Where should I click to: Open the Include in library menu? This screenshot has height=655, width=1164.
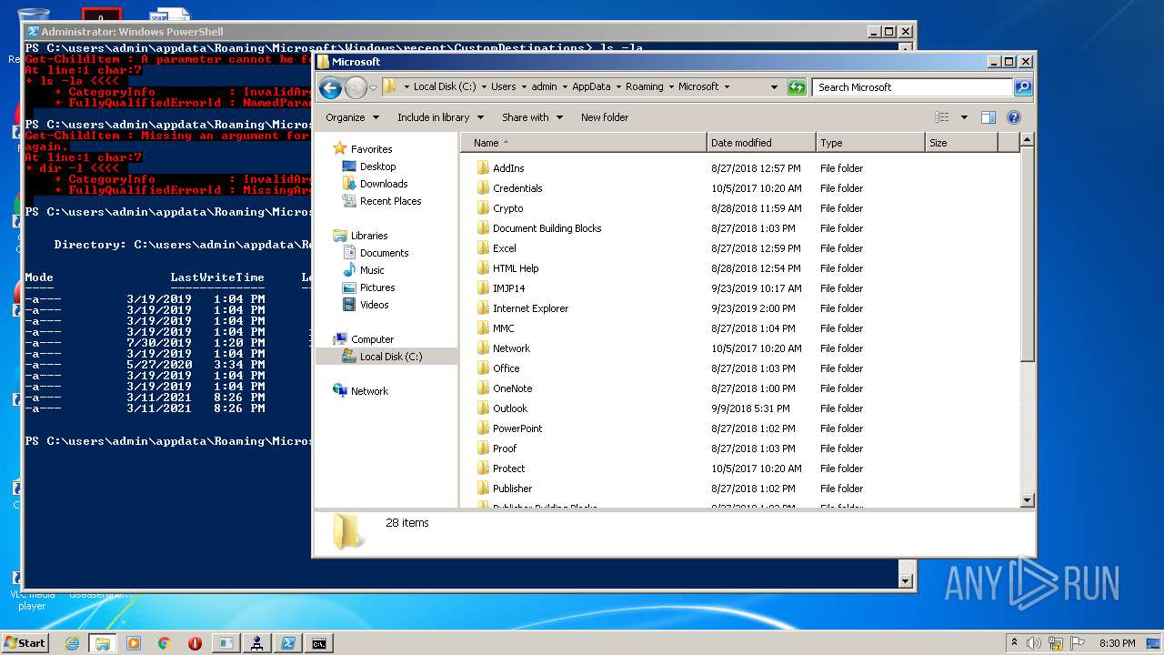pos(440,117)
